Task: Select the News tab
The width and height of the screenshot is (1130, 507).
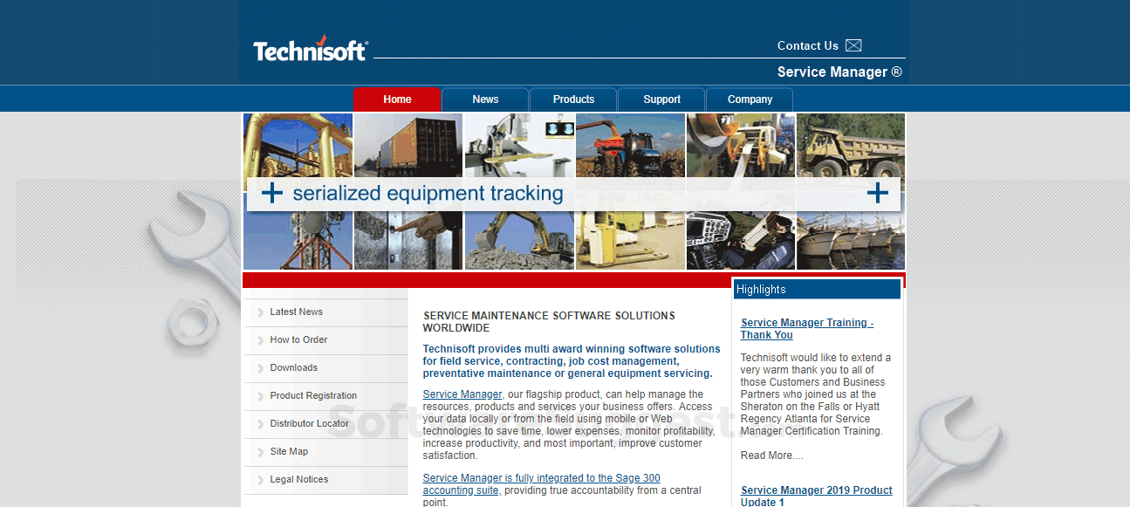Action: tap(485, 99)
